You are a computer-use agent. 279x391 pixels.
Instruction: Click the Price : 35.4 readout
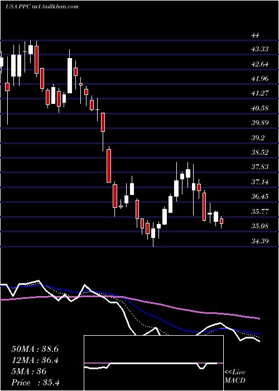[36, 383]
